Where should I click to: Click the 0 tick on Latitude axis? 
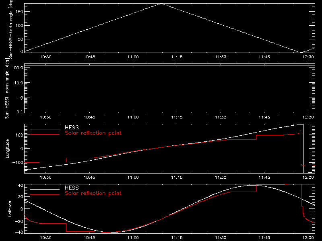point(22,209)
